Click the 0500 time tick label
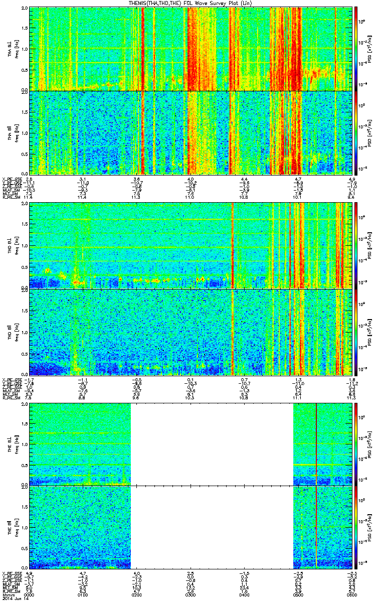Screen dimensions: 376x602 coord(298,595)
